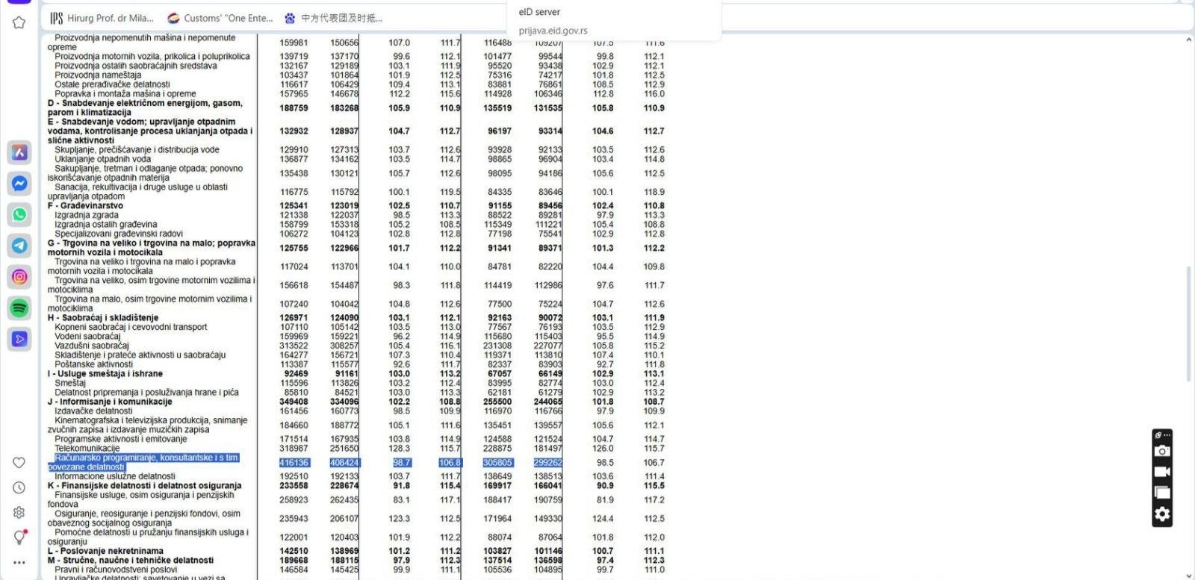
Task: Click the Vazdušni saobraćaj row label
Action: pyautogui.click(x=91, y=346)
